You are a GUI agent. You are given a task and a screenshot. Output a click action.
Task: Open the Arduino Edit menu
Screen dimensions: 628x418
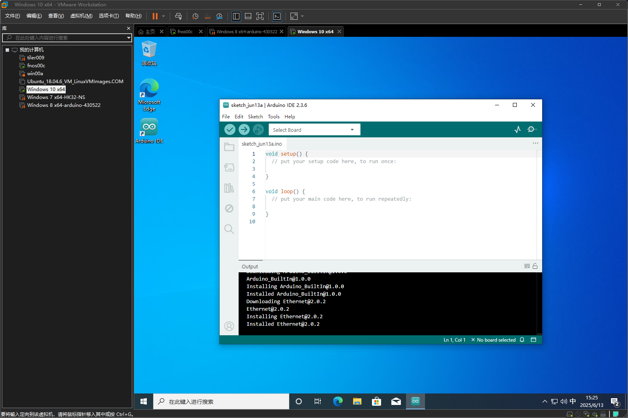(239, 116)
